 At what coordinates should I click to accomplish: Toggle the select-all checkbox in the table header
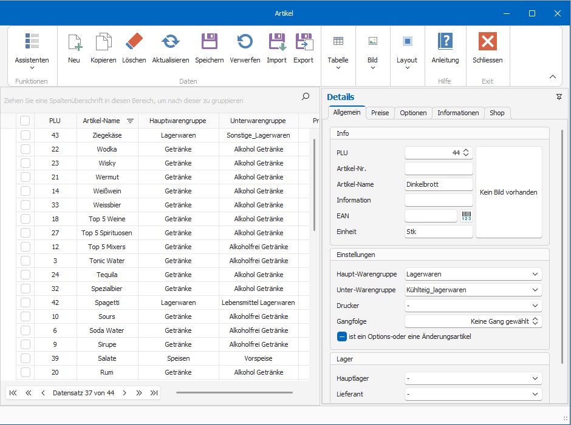click(x=25, y=121)
